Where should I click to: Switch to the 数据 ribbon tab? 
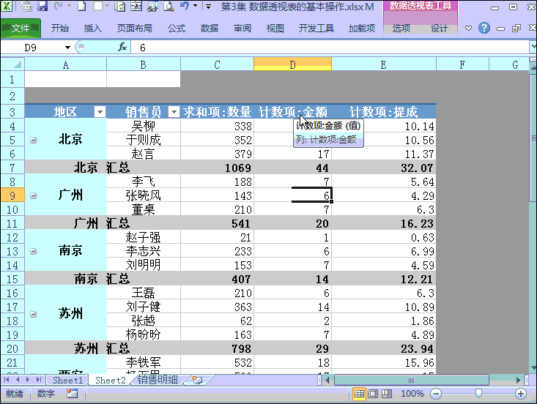point(210,29)
